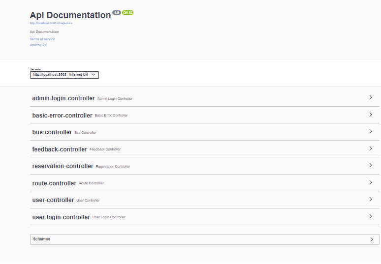Open the api-docs URL link
This screenshot has width=381, height=264.
(x=51, y=23)
